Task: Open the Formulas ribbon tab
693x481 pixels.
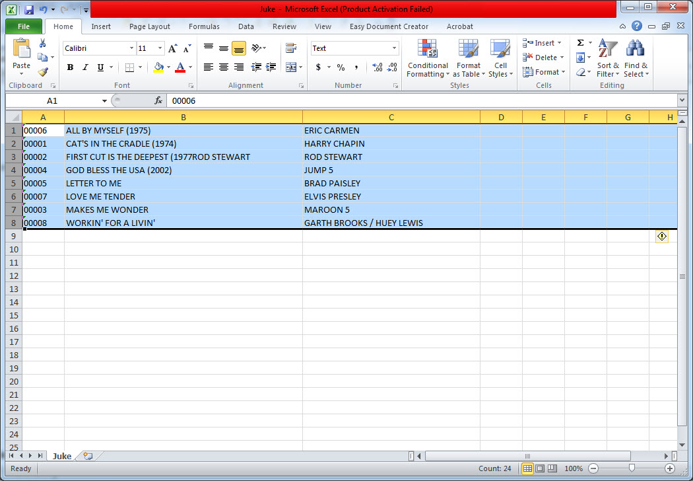Action: tap(204, 26)
